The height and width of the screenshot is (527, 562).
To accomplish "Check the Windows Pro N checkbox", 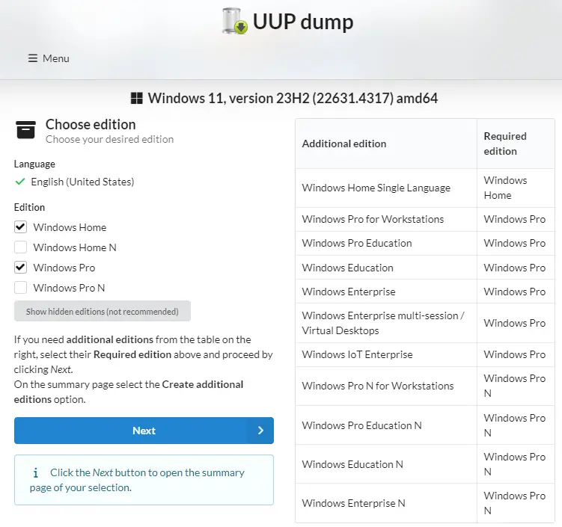I will 20,288.
